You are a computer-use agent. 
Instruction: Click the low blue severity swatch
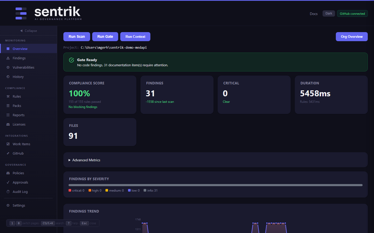(x=129, y=190)
